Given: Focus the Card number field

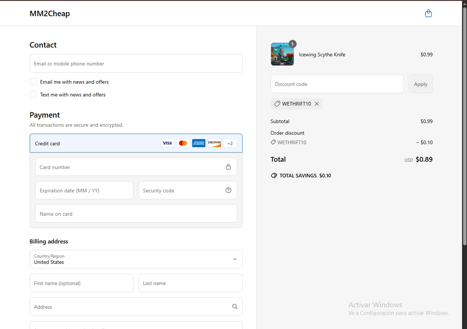Looking at the screenshot, I should [x=136, y=167].
